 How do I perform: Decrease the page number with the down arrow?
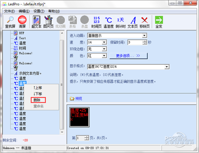pos(87,139)
